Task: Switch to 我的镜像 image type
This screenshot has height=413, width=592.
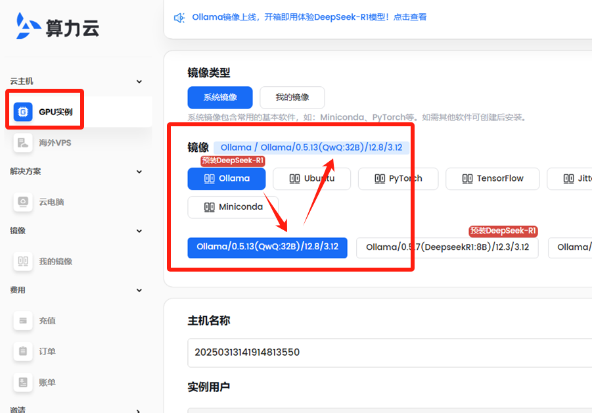Action: coord(292,97)
